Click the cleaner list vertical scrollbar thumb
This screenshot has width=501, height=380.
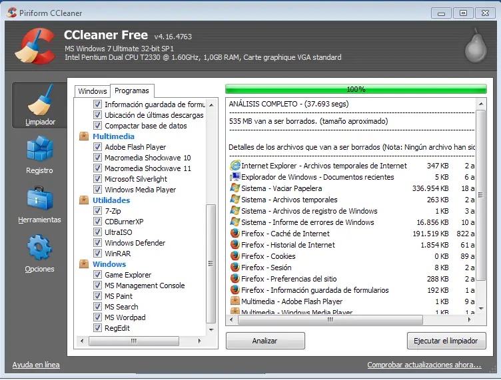211,264
